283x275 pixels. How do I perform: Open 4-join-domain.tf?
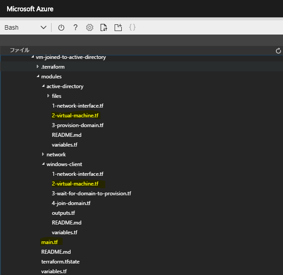pos(71,203)
